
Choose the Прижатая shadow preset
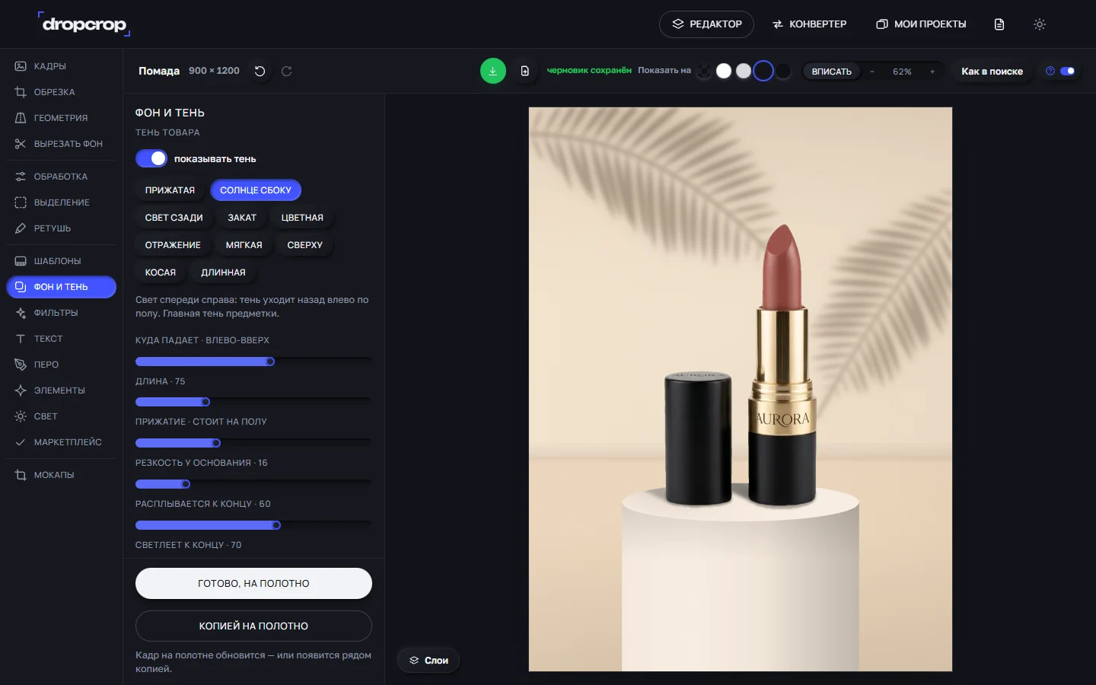170,190
